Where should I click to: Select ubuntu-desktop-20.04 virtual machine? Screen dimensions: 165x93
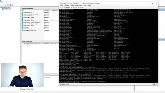28,12
